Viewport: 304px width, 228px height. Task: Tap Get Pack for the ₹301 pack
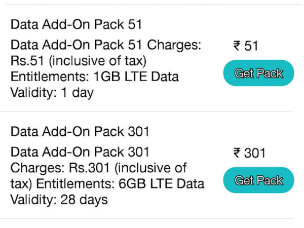pos(258,180)
